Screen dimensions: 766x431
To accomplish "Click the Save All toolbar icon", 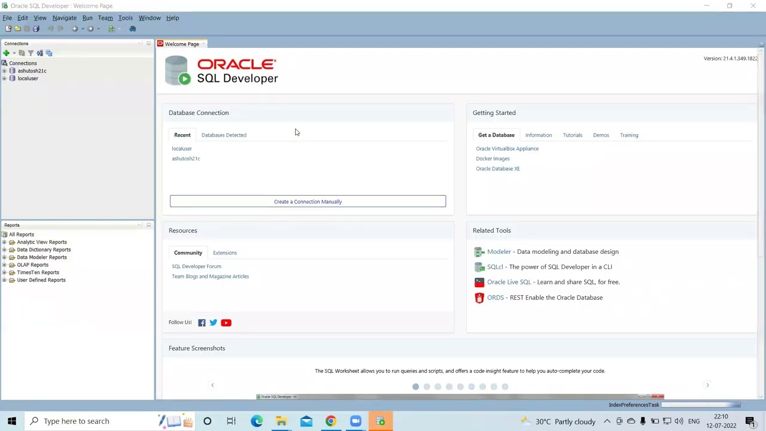I will (36, 29).
